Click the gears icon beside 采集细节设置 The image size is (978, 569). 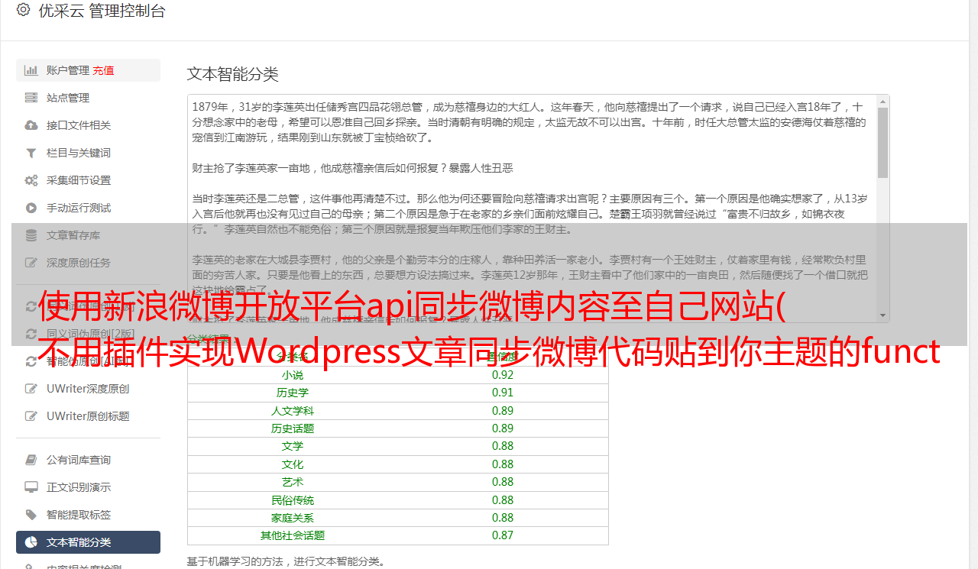pos(31,180)
